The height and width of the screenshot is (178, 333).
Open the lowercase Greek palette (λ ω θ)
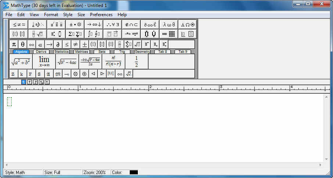pyautogui.click(x=169, y=24)
